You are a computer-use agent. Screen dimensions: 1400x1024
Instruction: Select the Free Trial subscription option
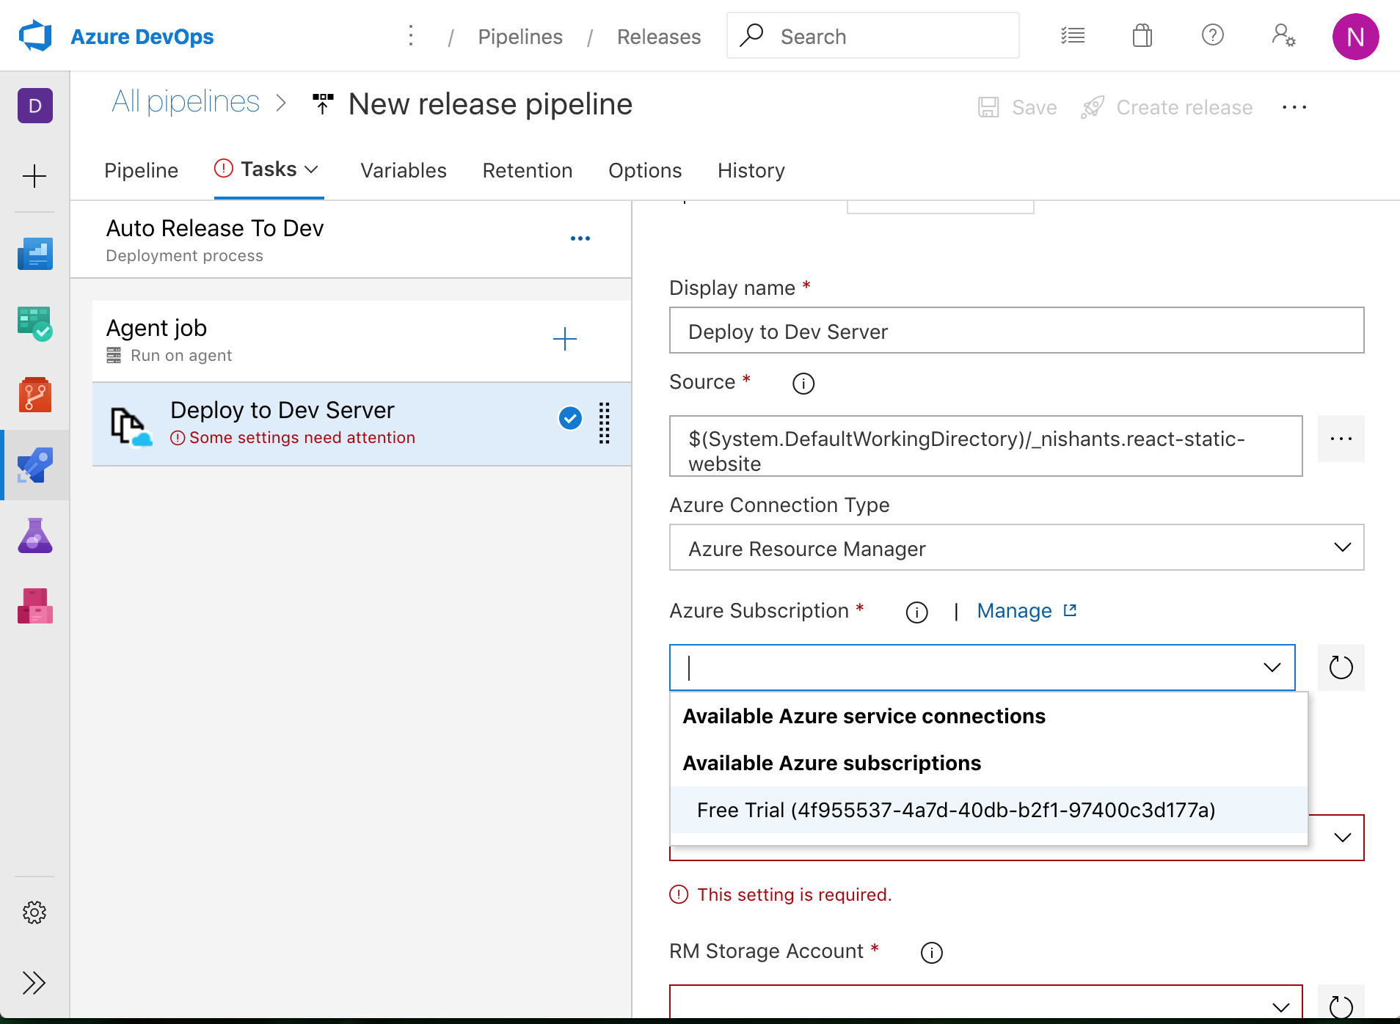[x=988, y=810]
